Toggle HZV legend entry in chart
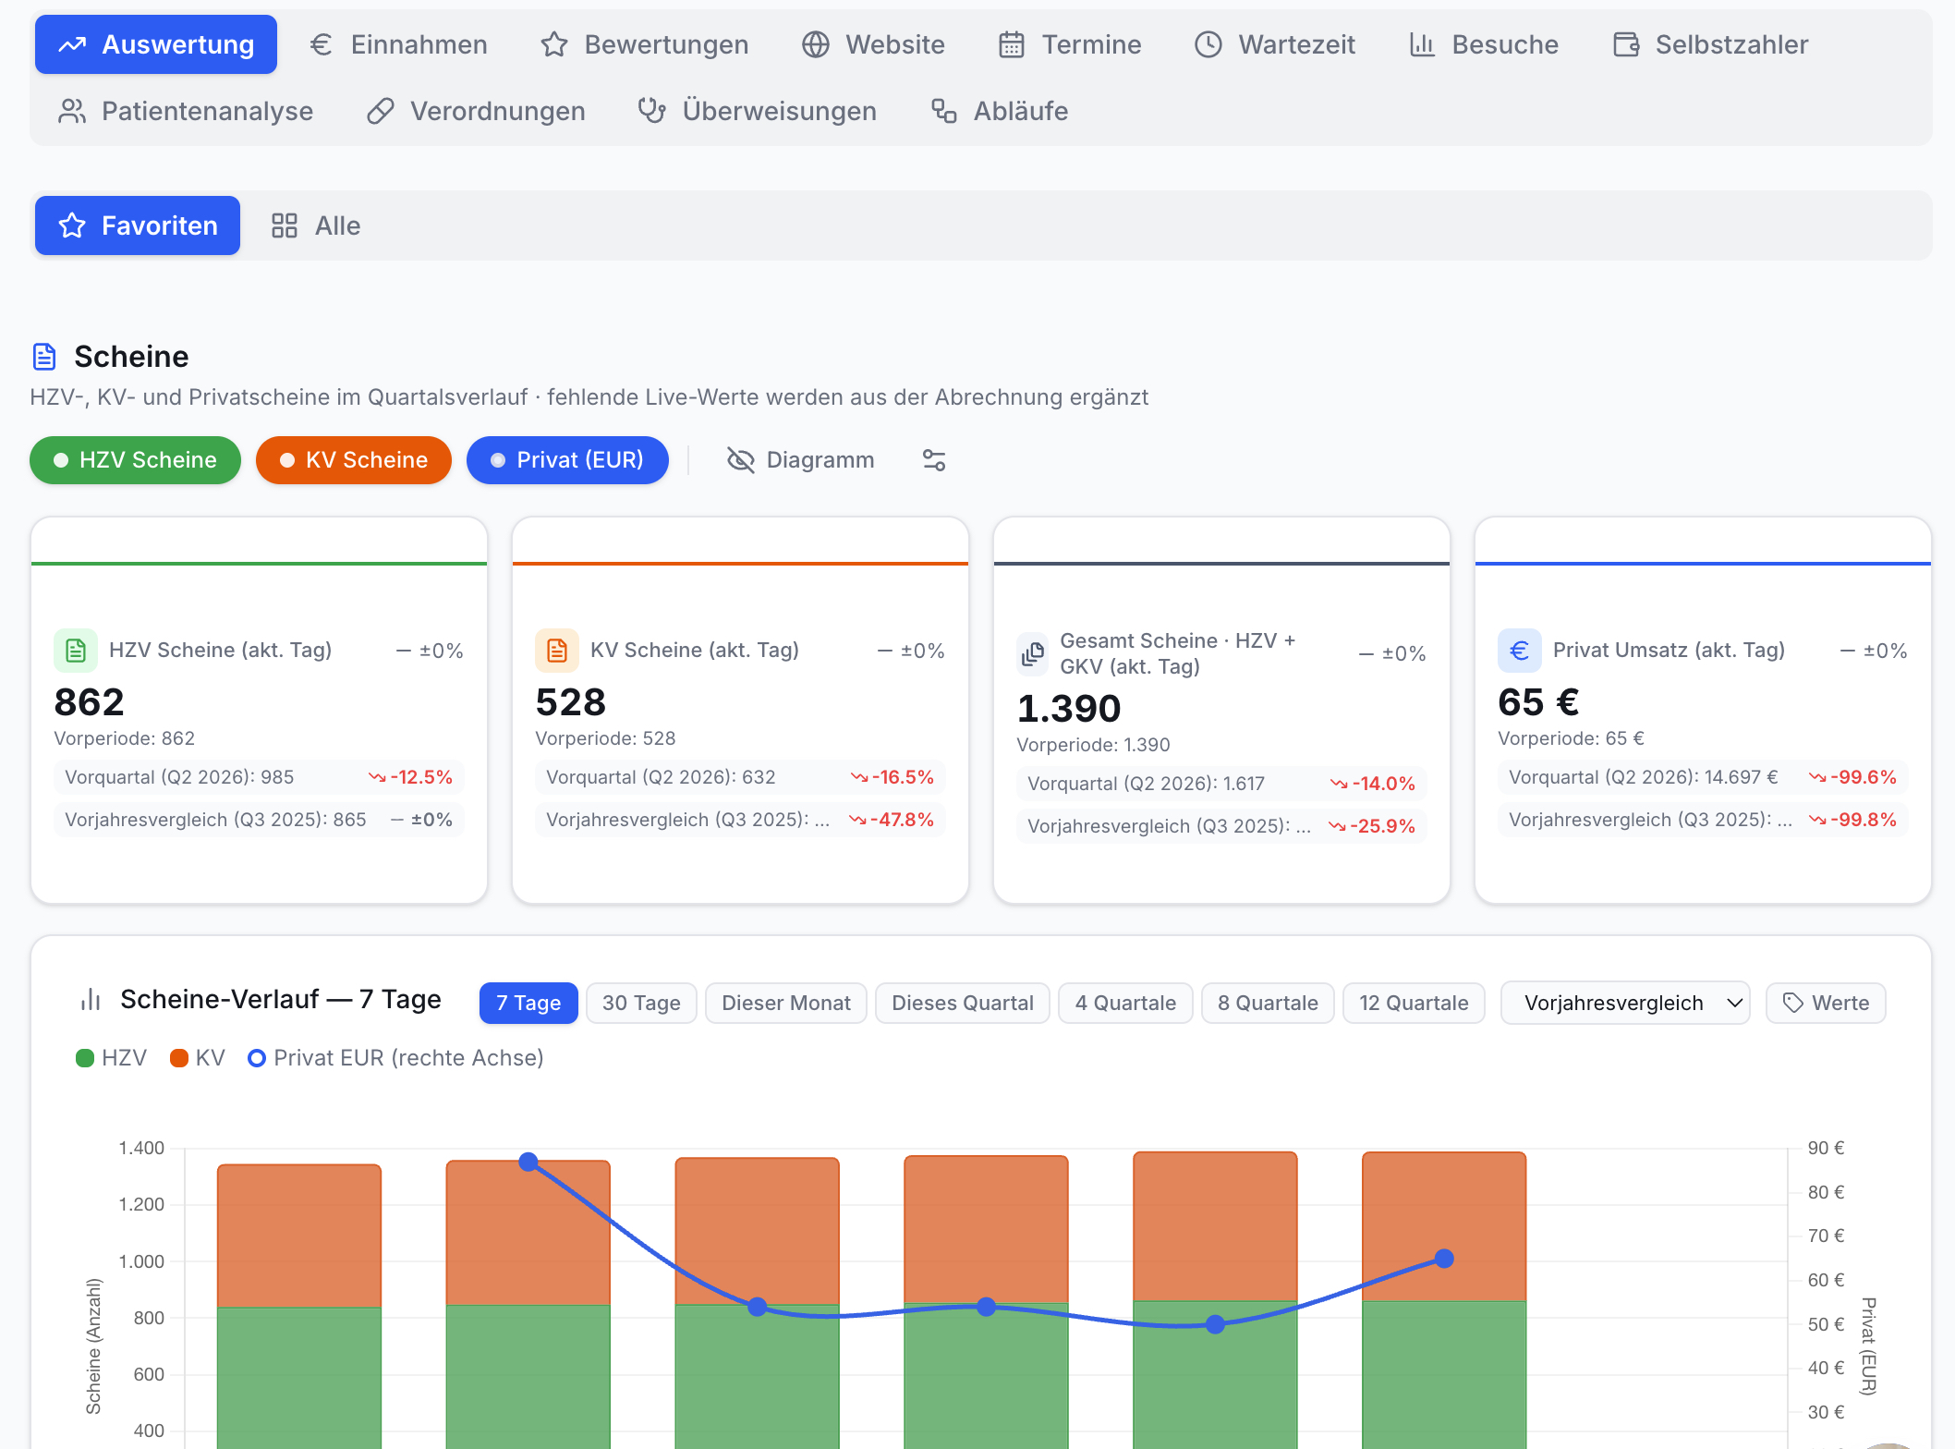This screenshot has width=1955, height=1449. tap(112, 1058)
